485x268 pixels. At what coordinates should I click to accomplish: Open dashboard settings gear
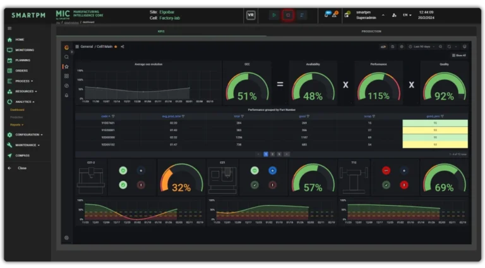(402, 47)
